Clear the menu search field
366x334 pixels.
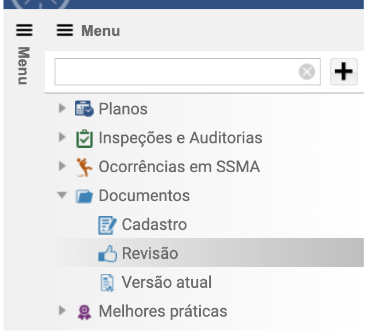307,72
